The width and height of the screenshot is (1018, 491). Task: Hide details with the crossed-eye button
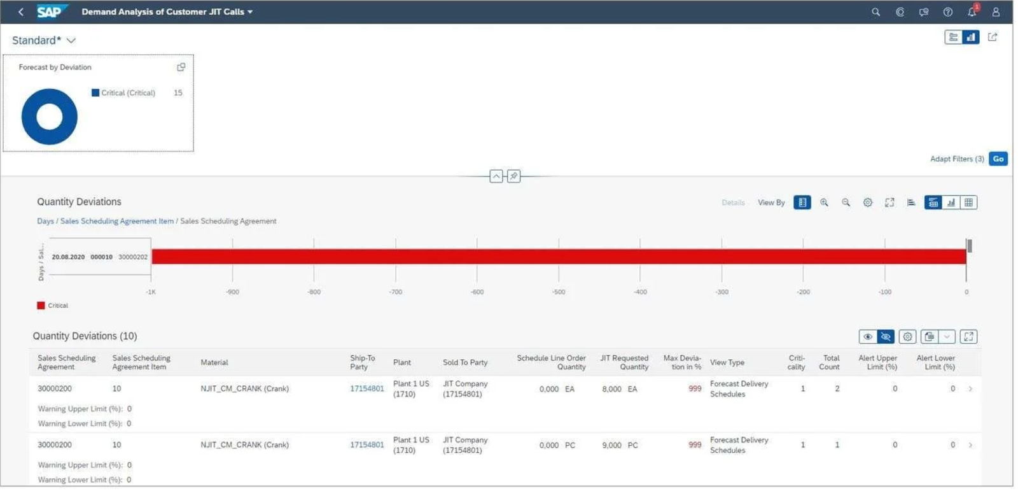(886, 336)
